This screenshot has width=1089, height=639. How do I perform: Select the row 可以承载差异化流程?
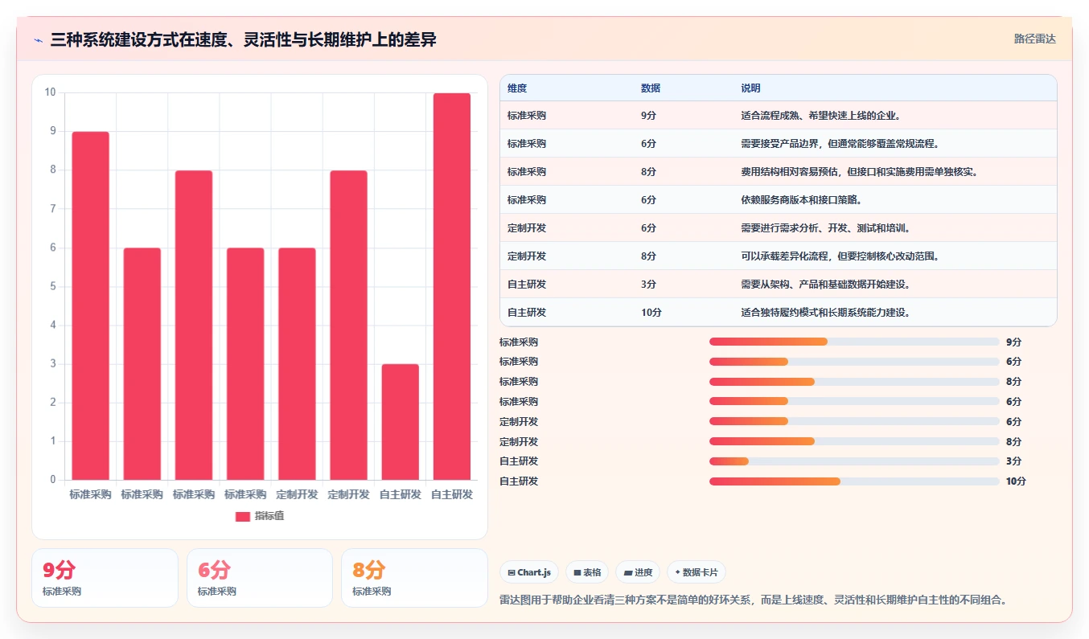[778, 256]
